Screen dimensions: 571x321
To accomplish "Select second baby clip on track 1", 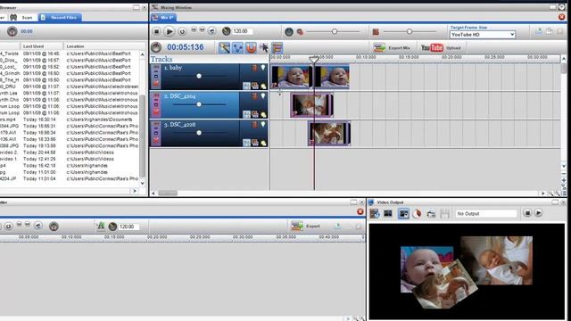I will [332, 78].
